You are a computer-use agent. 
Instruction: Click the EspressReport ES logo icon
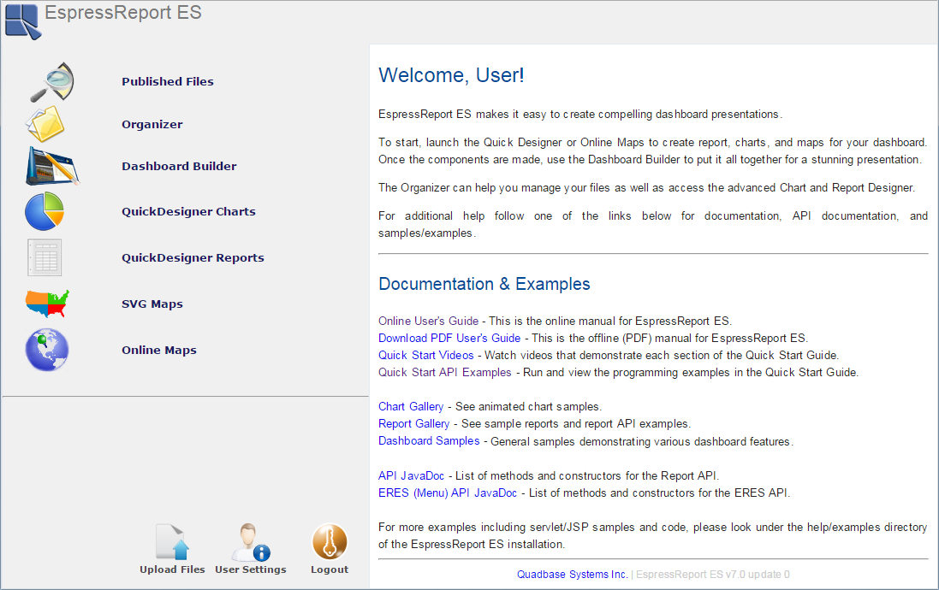[x=23, y=21]
